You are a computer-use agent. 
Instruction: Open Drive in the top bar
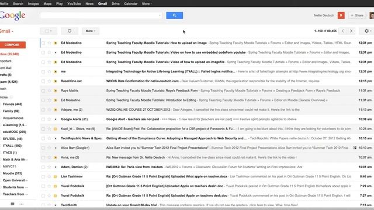116,3
